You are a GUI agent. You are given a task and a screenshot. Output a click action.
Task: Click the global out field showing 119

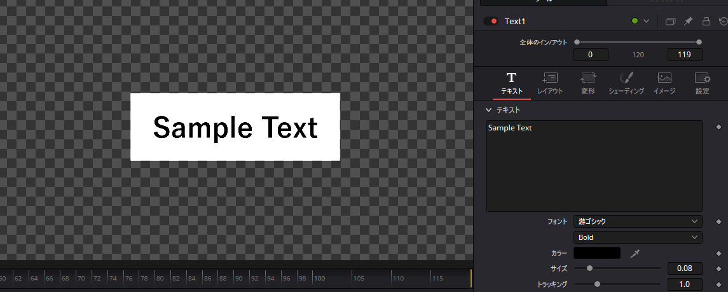pyautogui.click(x=685, y=55)
